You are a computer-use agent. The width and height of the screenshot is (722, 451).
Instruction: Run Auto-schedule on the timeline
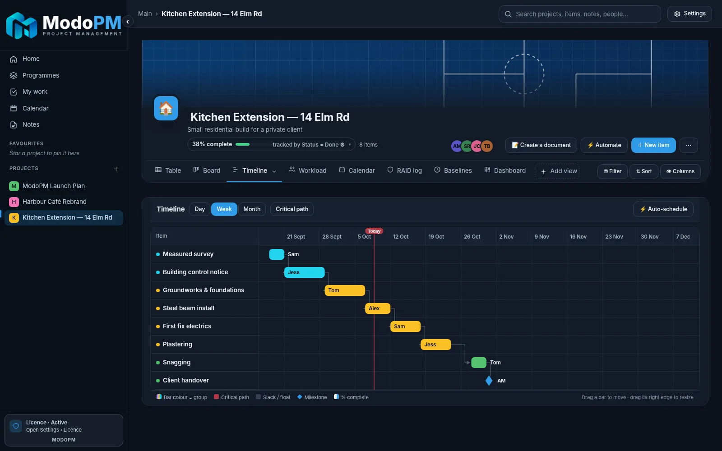(663, 209)
